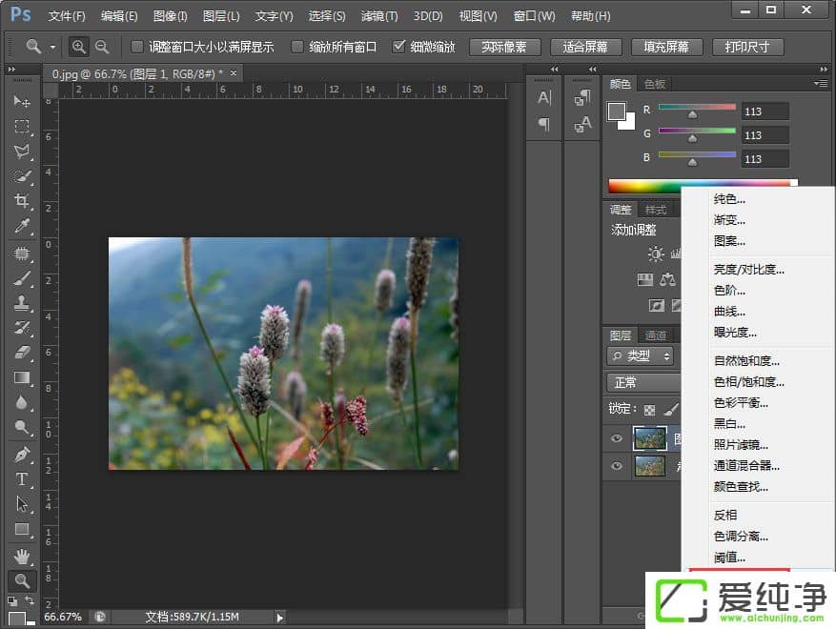The image size is (836, 629).
Task: Open blend mode 正常 dropdown
Action: click(x=644, y=383)
